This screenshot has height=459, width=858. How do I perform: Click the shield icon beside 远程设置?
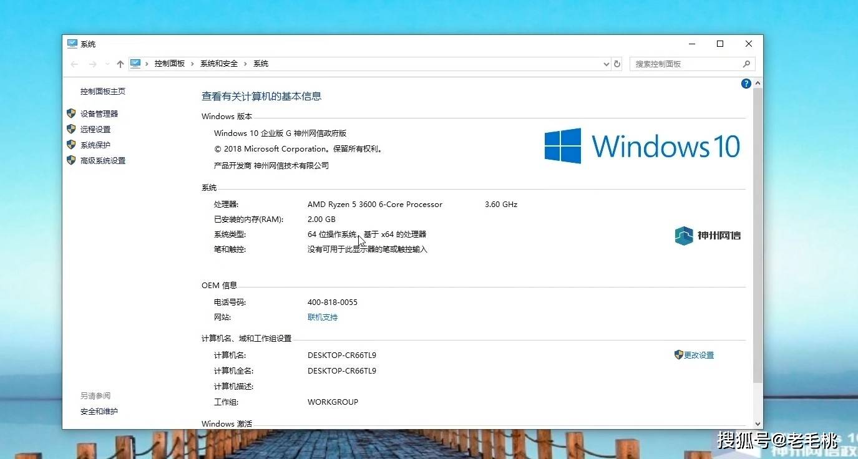pyautogui.click(x=71, y=129)
